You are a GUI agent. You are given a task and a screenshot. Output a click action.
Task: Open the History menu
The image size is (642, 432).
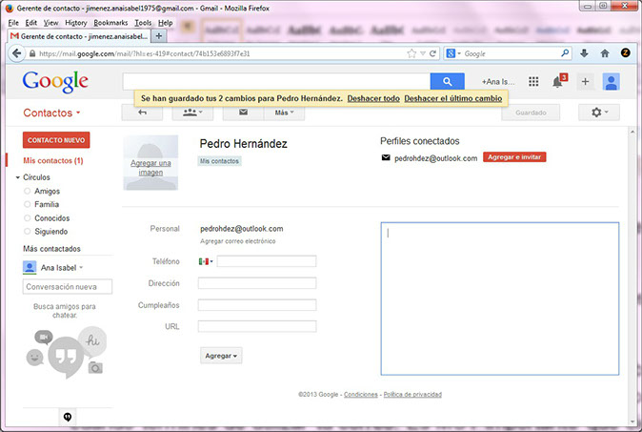click(76, 23)
